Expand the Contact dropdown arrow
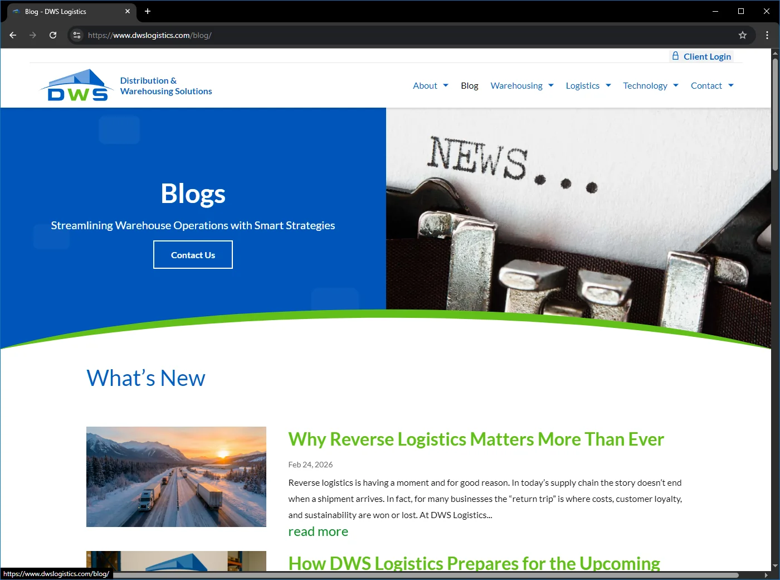The width and height of the screenshot is (780, 580). pyautogui.click(x=731, y=85)
